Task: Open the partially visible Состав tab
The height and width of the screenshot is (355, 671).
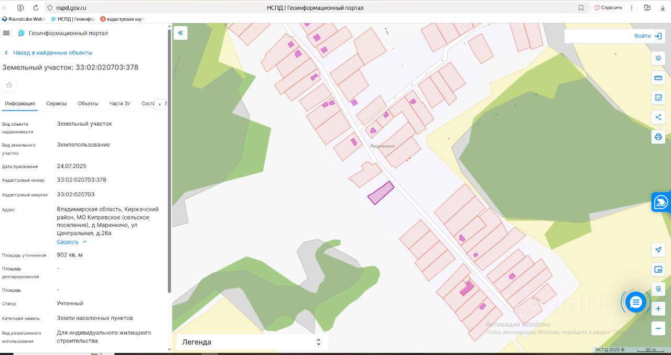Action: 147,104
